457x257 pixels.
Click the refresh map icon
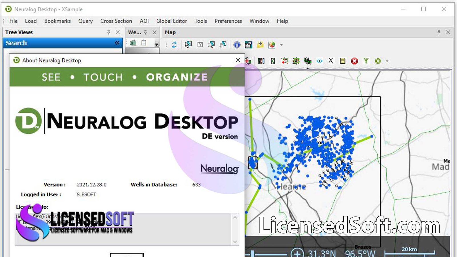click(174, 45)
